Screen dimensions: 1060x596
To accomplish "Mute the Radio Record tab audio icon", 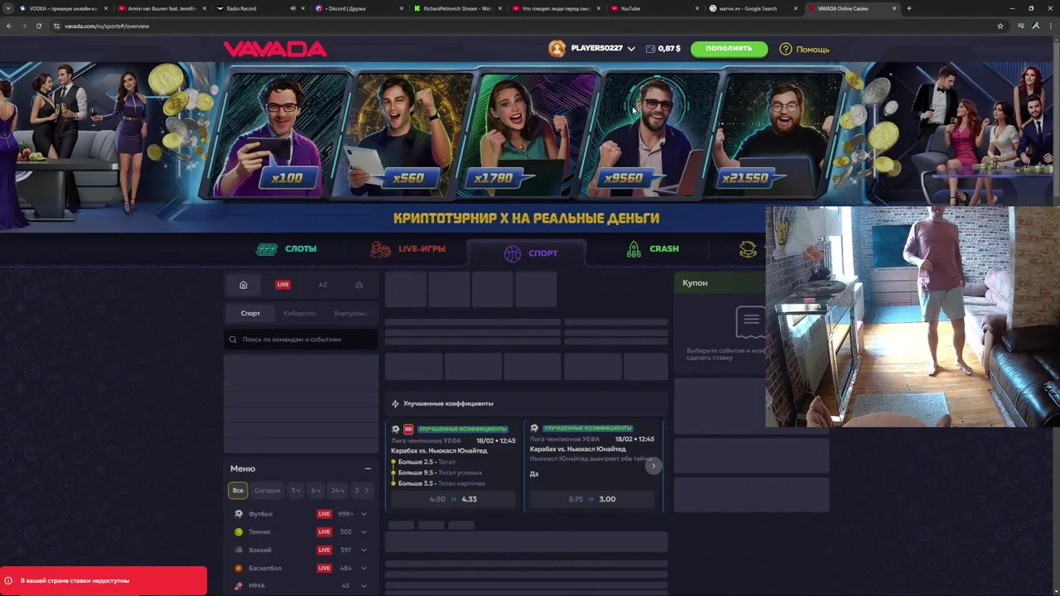I will point(292,8).
